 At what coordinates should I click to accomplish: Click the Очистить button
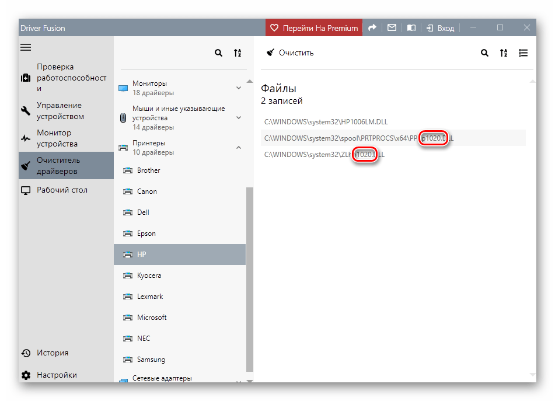coord(290,53)
